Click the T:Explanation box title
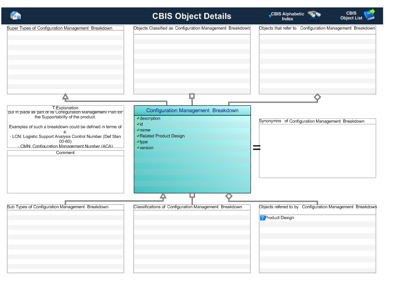The image size is (400, 285). coord(65,108)
